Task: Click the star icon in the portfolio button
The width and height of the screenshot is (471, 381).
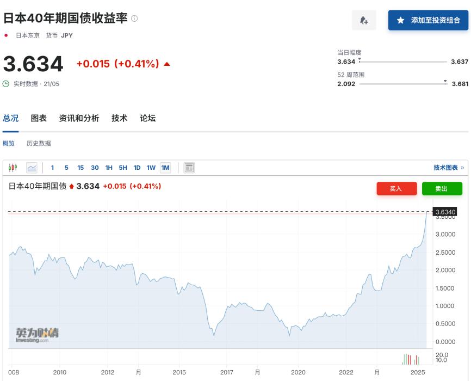Action: click(401, 20)
